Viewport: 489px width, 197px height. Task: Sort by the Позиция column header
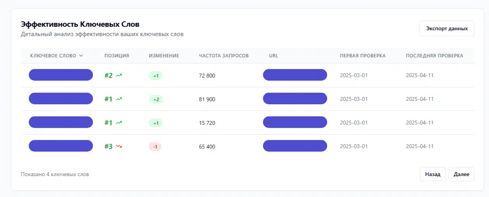point(117,56)
